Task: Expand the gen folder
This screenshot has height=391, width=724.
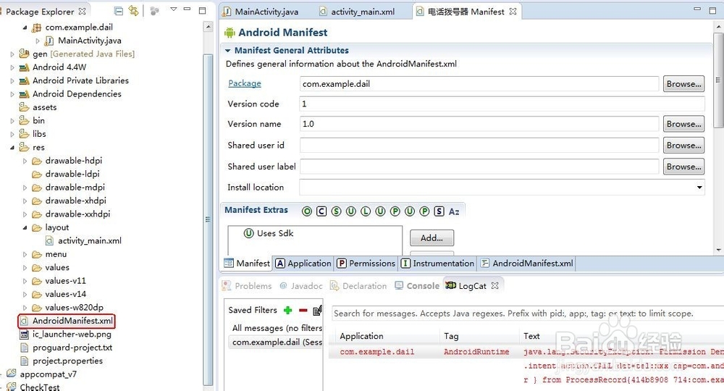Action: point(12,54)
